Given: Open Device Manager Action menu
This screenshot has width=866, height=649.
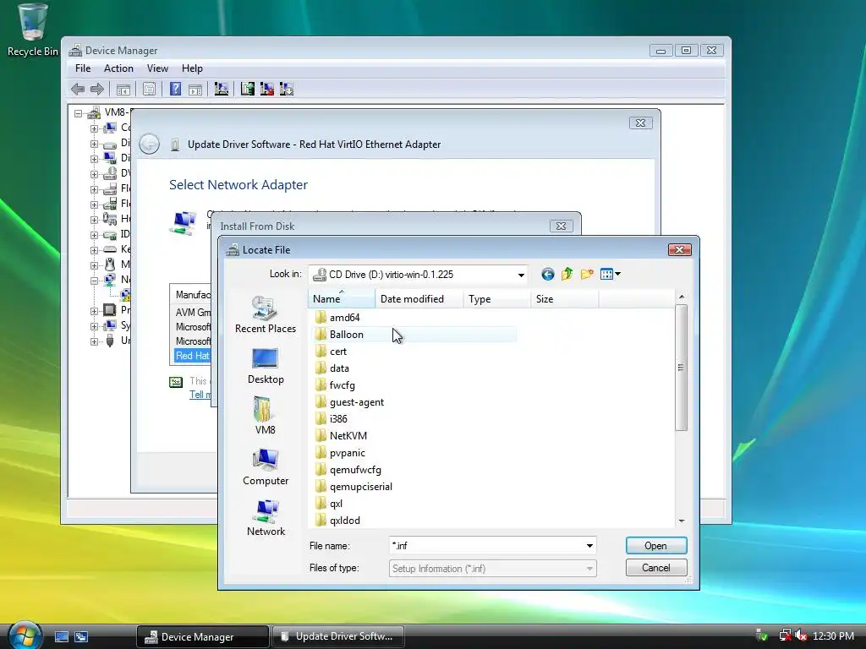Looking at the screenshot, I should click(118, 68).
